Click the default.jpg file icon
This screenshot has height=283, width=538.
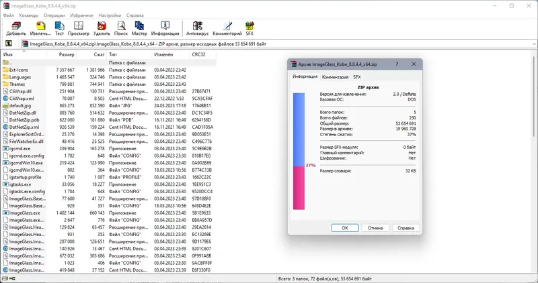tap(5, 106)
